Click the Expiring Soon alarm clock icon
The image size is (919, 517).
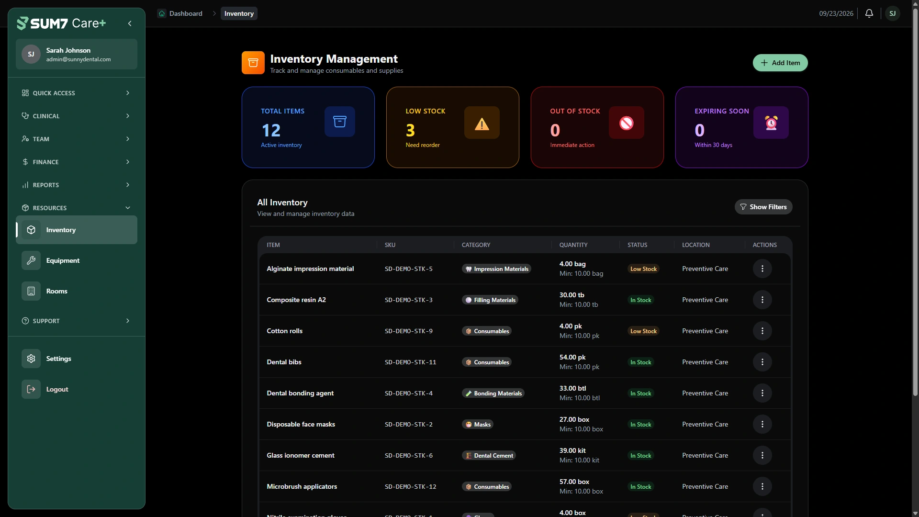tap(771, 123)
